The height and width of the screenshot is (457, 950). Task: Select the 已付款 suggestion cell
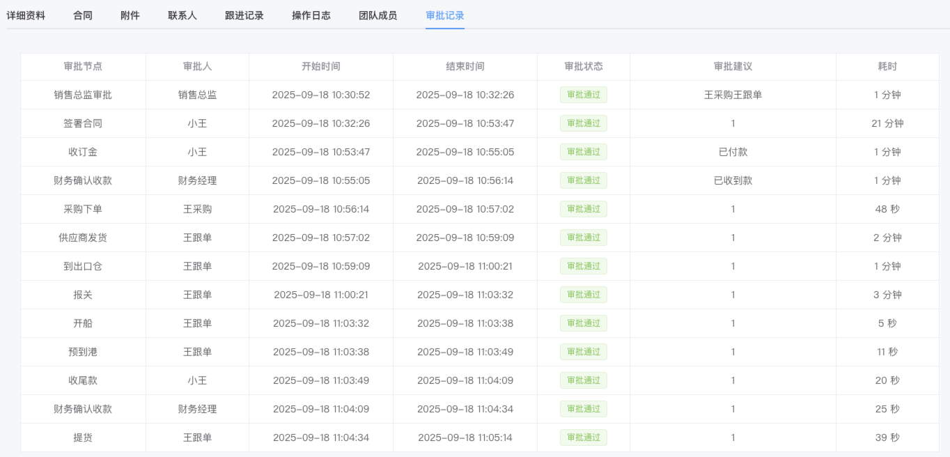coord(733,152)
